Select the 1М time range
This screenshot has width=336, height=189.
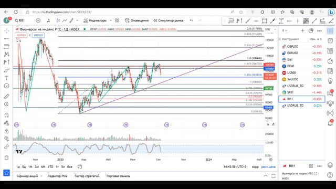30,167
